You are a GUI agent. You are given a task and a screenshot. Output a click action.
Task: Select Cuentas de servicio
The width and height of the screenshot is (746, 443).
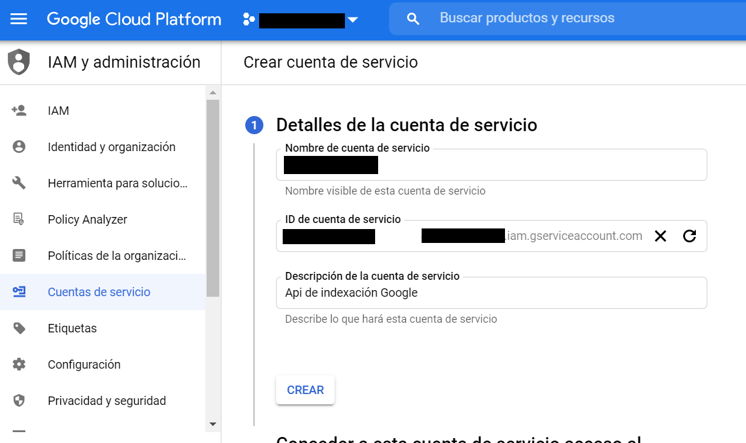(103, 292)
